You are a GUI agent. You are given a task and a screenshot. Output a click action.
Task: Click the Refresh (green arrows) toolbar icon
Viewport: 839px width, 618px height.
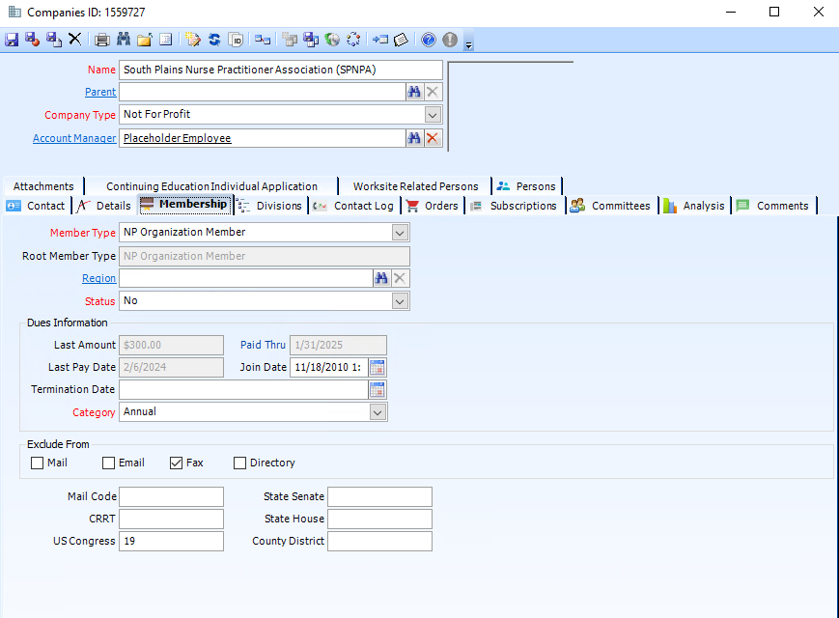pos(213,40)
